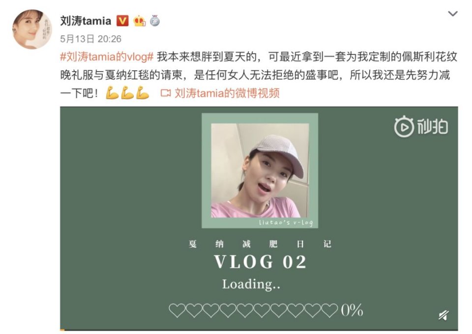Screen dimensions: 472x334
Task: Open the #刘涛tamia的vlog# hashtag topic
Action: (107, 57)
